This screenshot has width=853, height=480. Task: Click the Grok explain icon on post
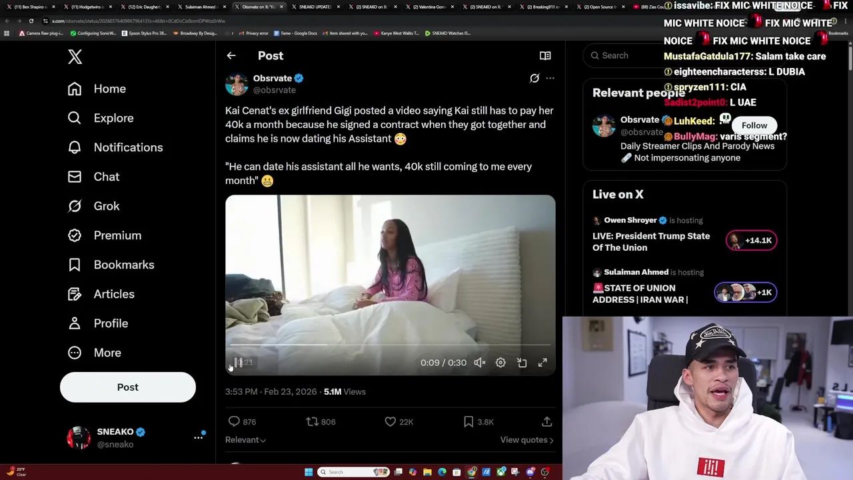(534, 79)
